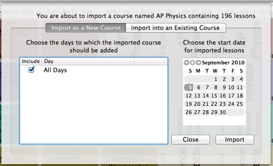Screen dimensions: 273x166
Task: Select September 30 in the calendar
Action: (223, 112)
